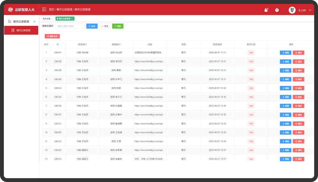Screen dimensions: 318x182
Task: Close the 聊天记录管理 tab with its x
Action: pos(72,19)
